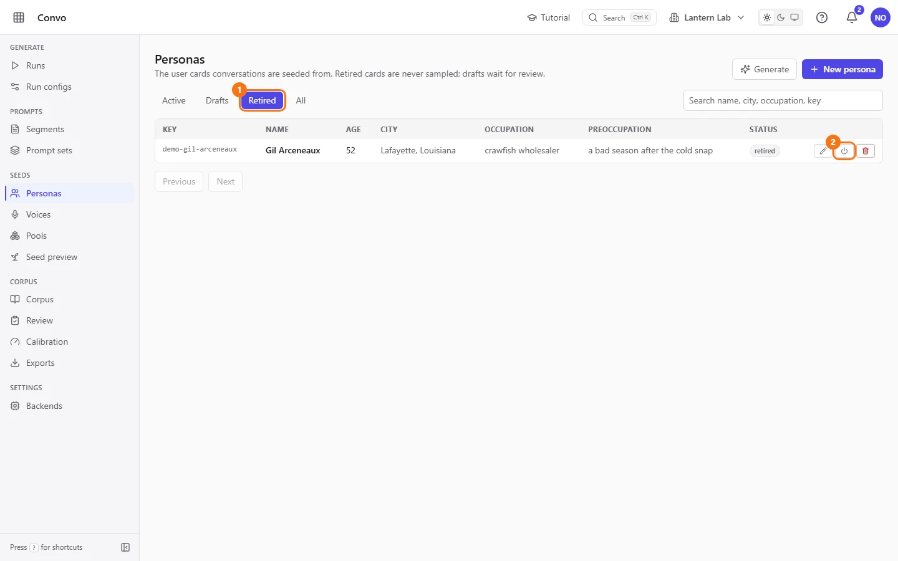The height and width of the screenshot is (561, 898).
Task: Expand the Lantern Lab workspace dropdown
Action: point(707,17)
